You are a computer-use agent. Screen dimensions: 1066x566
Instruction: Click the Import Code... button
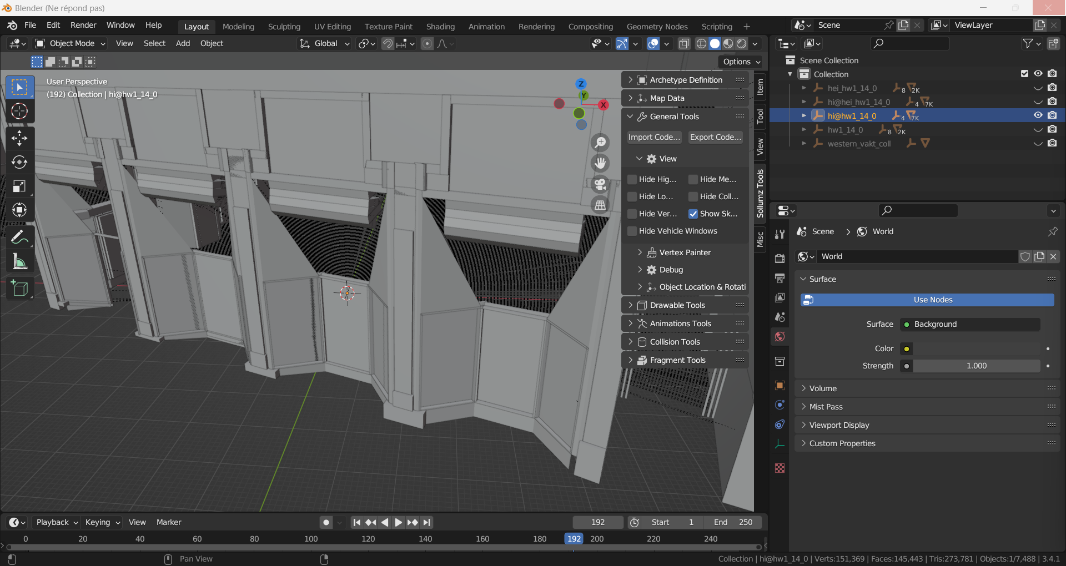click(653, 137)
